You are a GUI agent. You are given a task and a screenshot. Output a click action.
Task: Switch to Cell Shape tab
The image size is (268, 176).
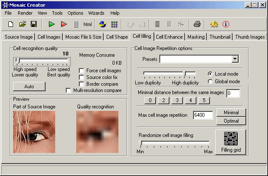[x=117, y=37]
